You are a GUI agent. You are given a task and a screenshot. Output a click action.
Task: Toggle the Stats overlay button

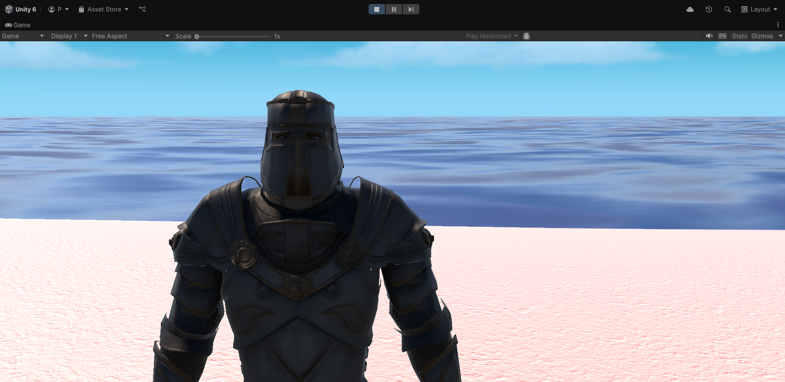tap(740, 36)
